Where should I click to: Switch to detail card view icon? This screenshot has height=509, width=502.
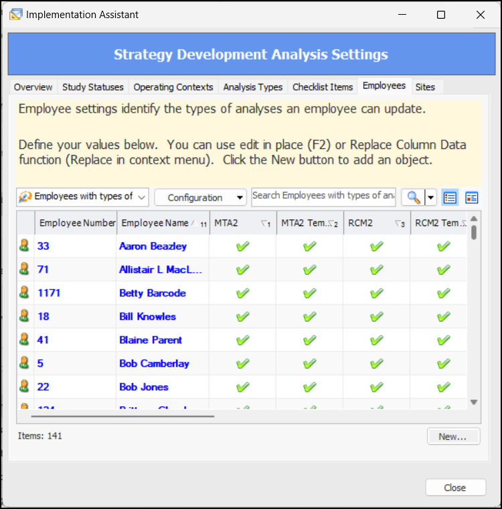click(x=471, y=197)
